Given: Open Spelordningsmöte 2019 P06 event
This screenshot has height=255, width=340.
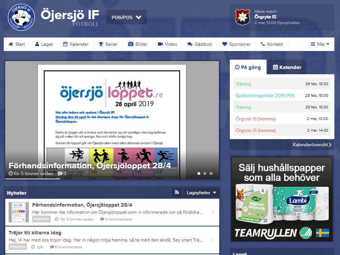Looking at the screenshot, I should 265,96.
